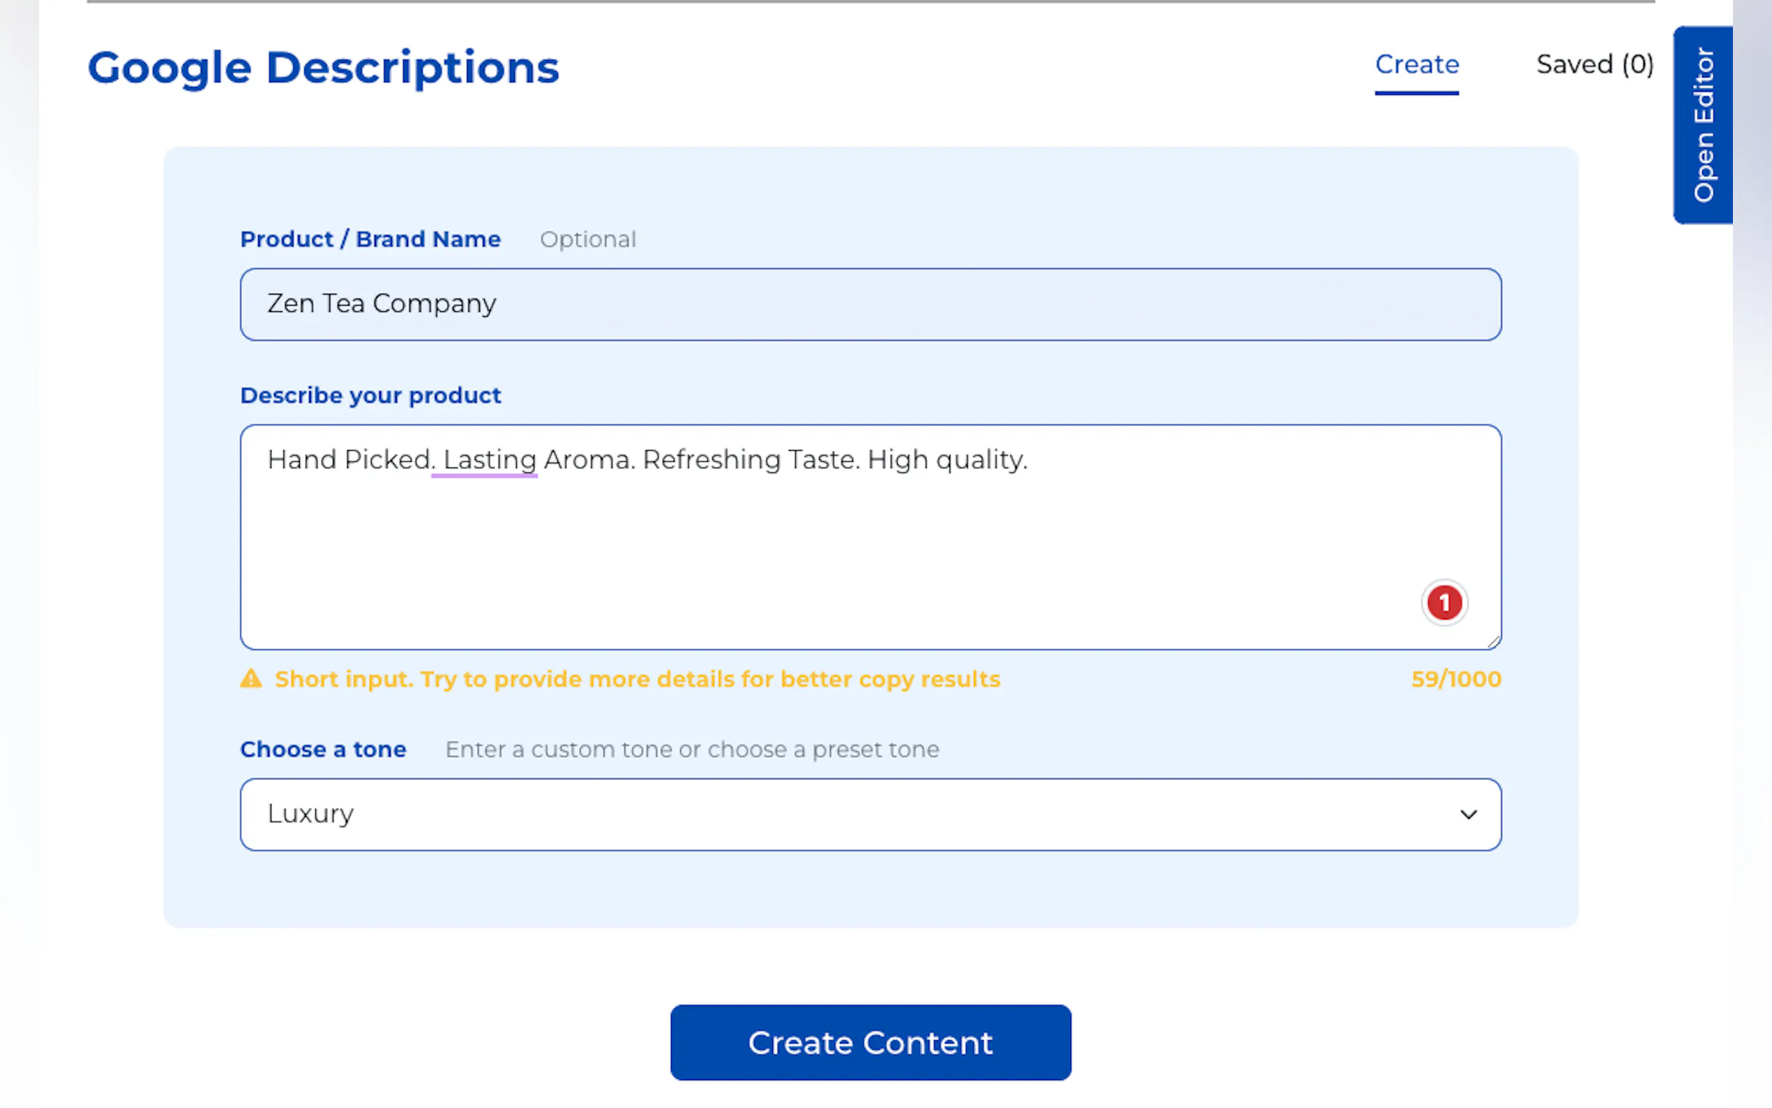Click the custom tone hint text
This screenshot has width=1772, height=1108.
[x=691, y=749]
